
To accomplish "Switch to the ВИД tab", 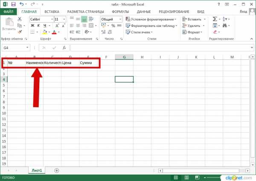I will point(201,12).
